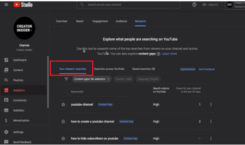
Task: Click Search volume on YouTube column header
Action: (161, 90)
